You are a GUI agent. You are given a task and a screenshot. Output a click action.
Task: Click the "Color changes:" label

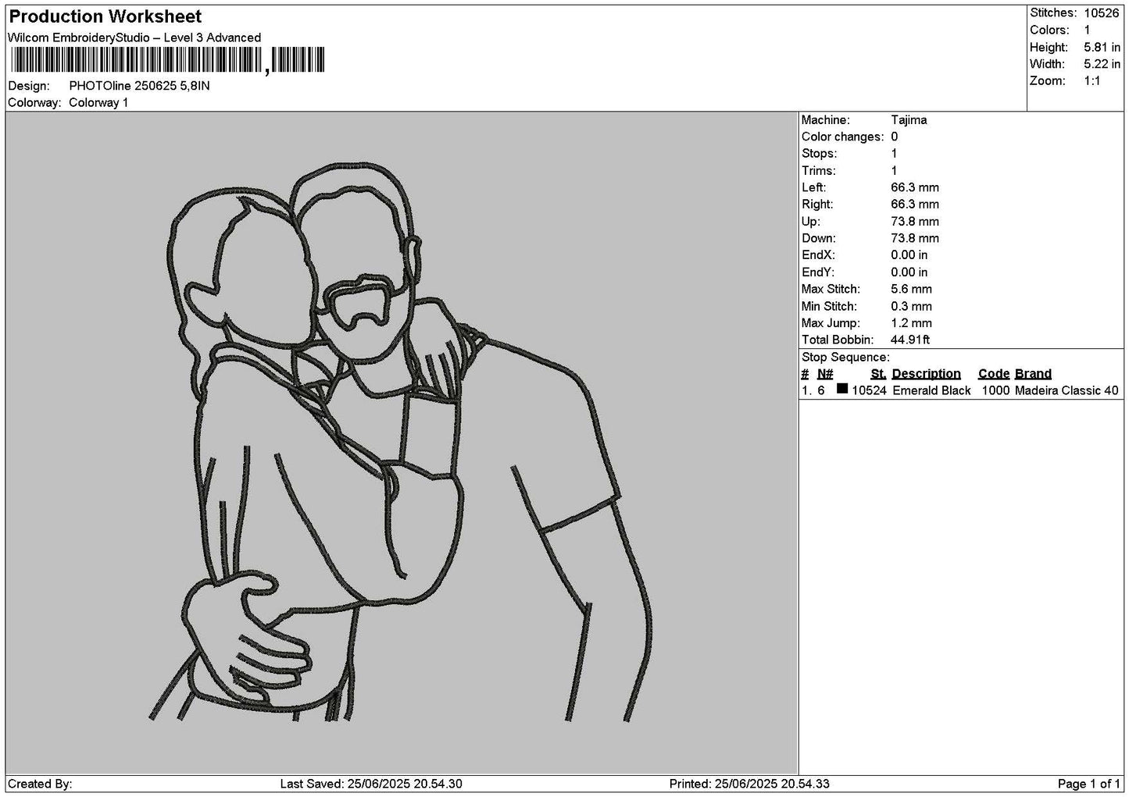(843, 137)
